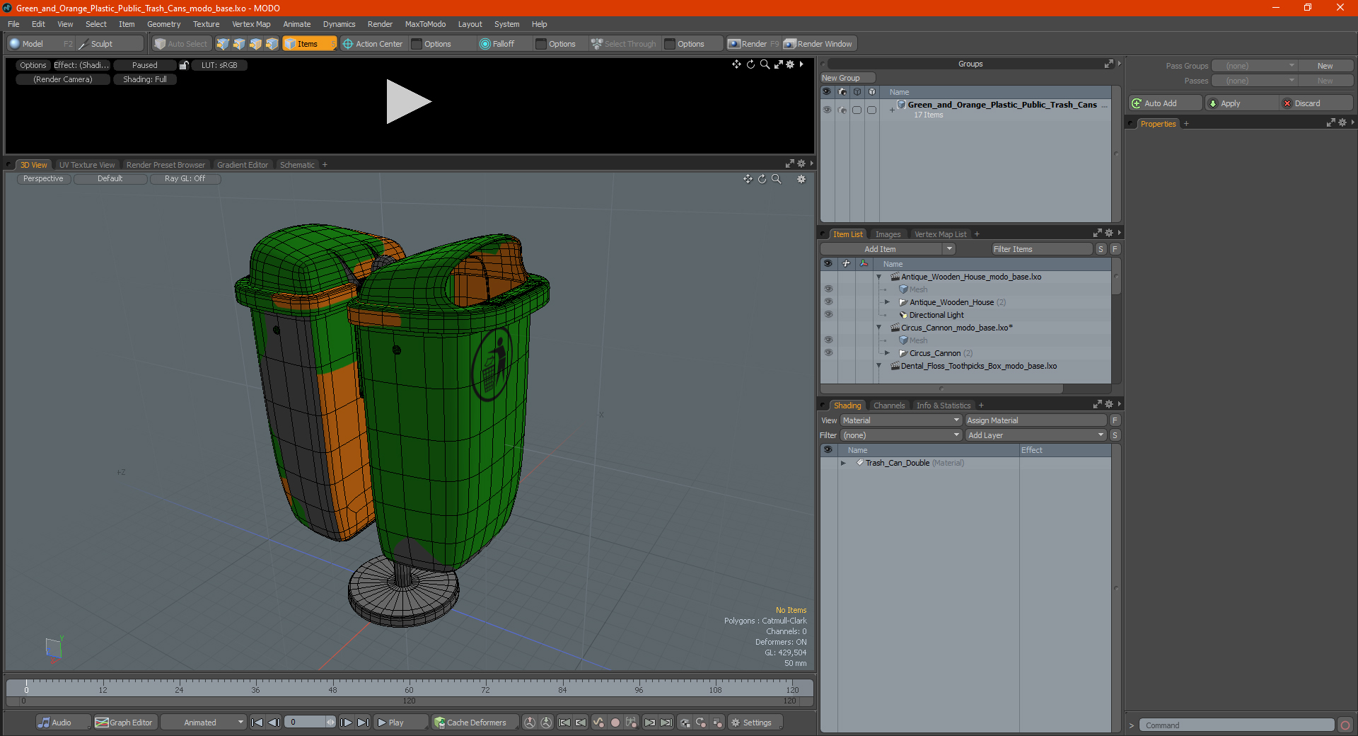Open the Texture menu
Screen dimensions: 1358x736
coord(206,24)
